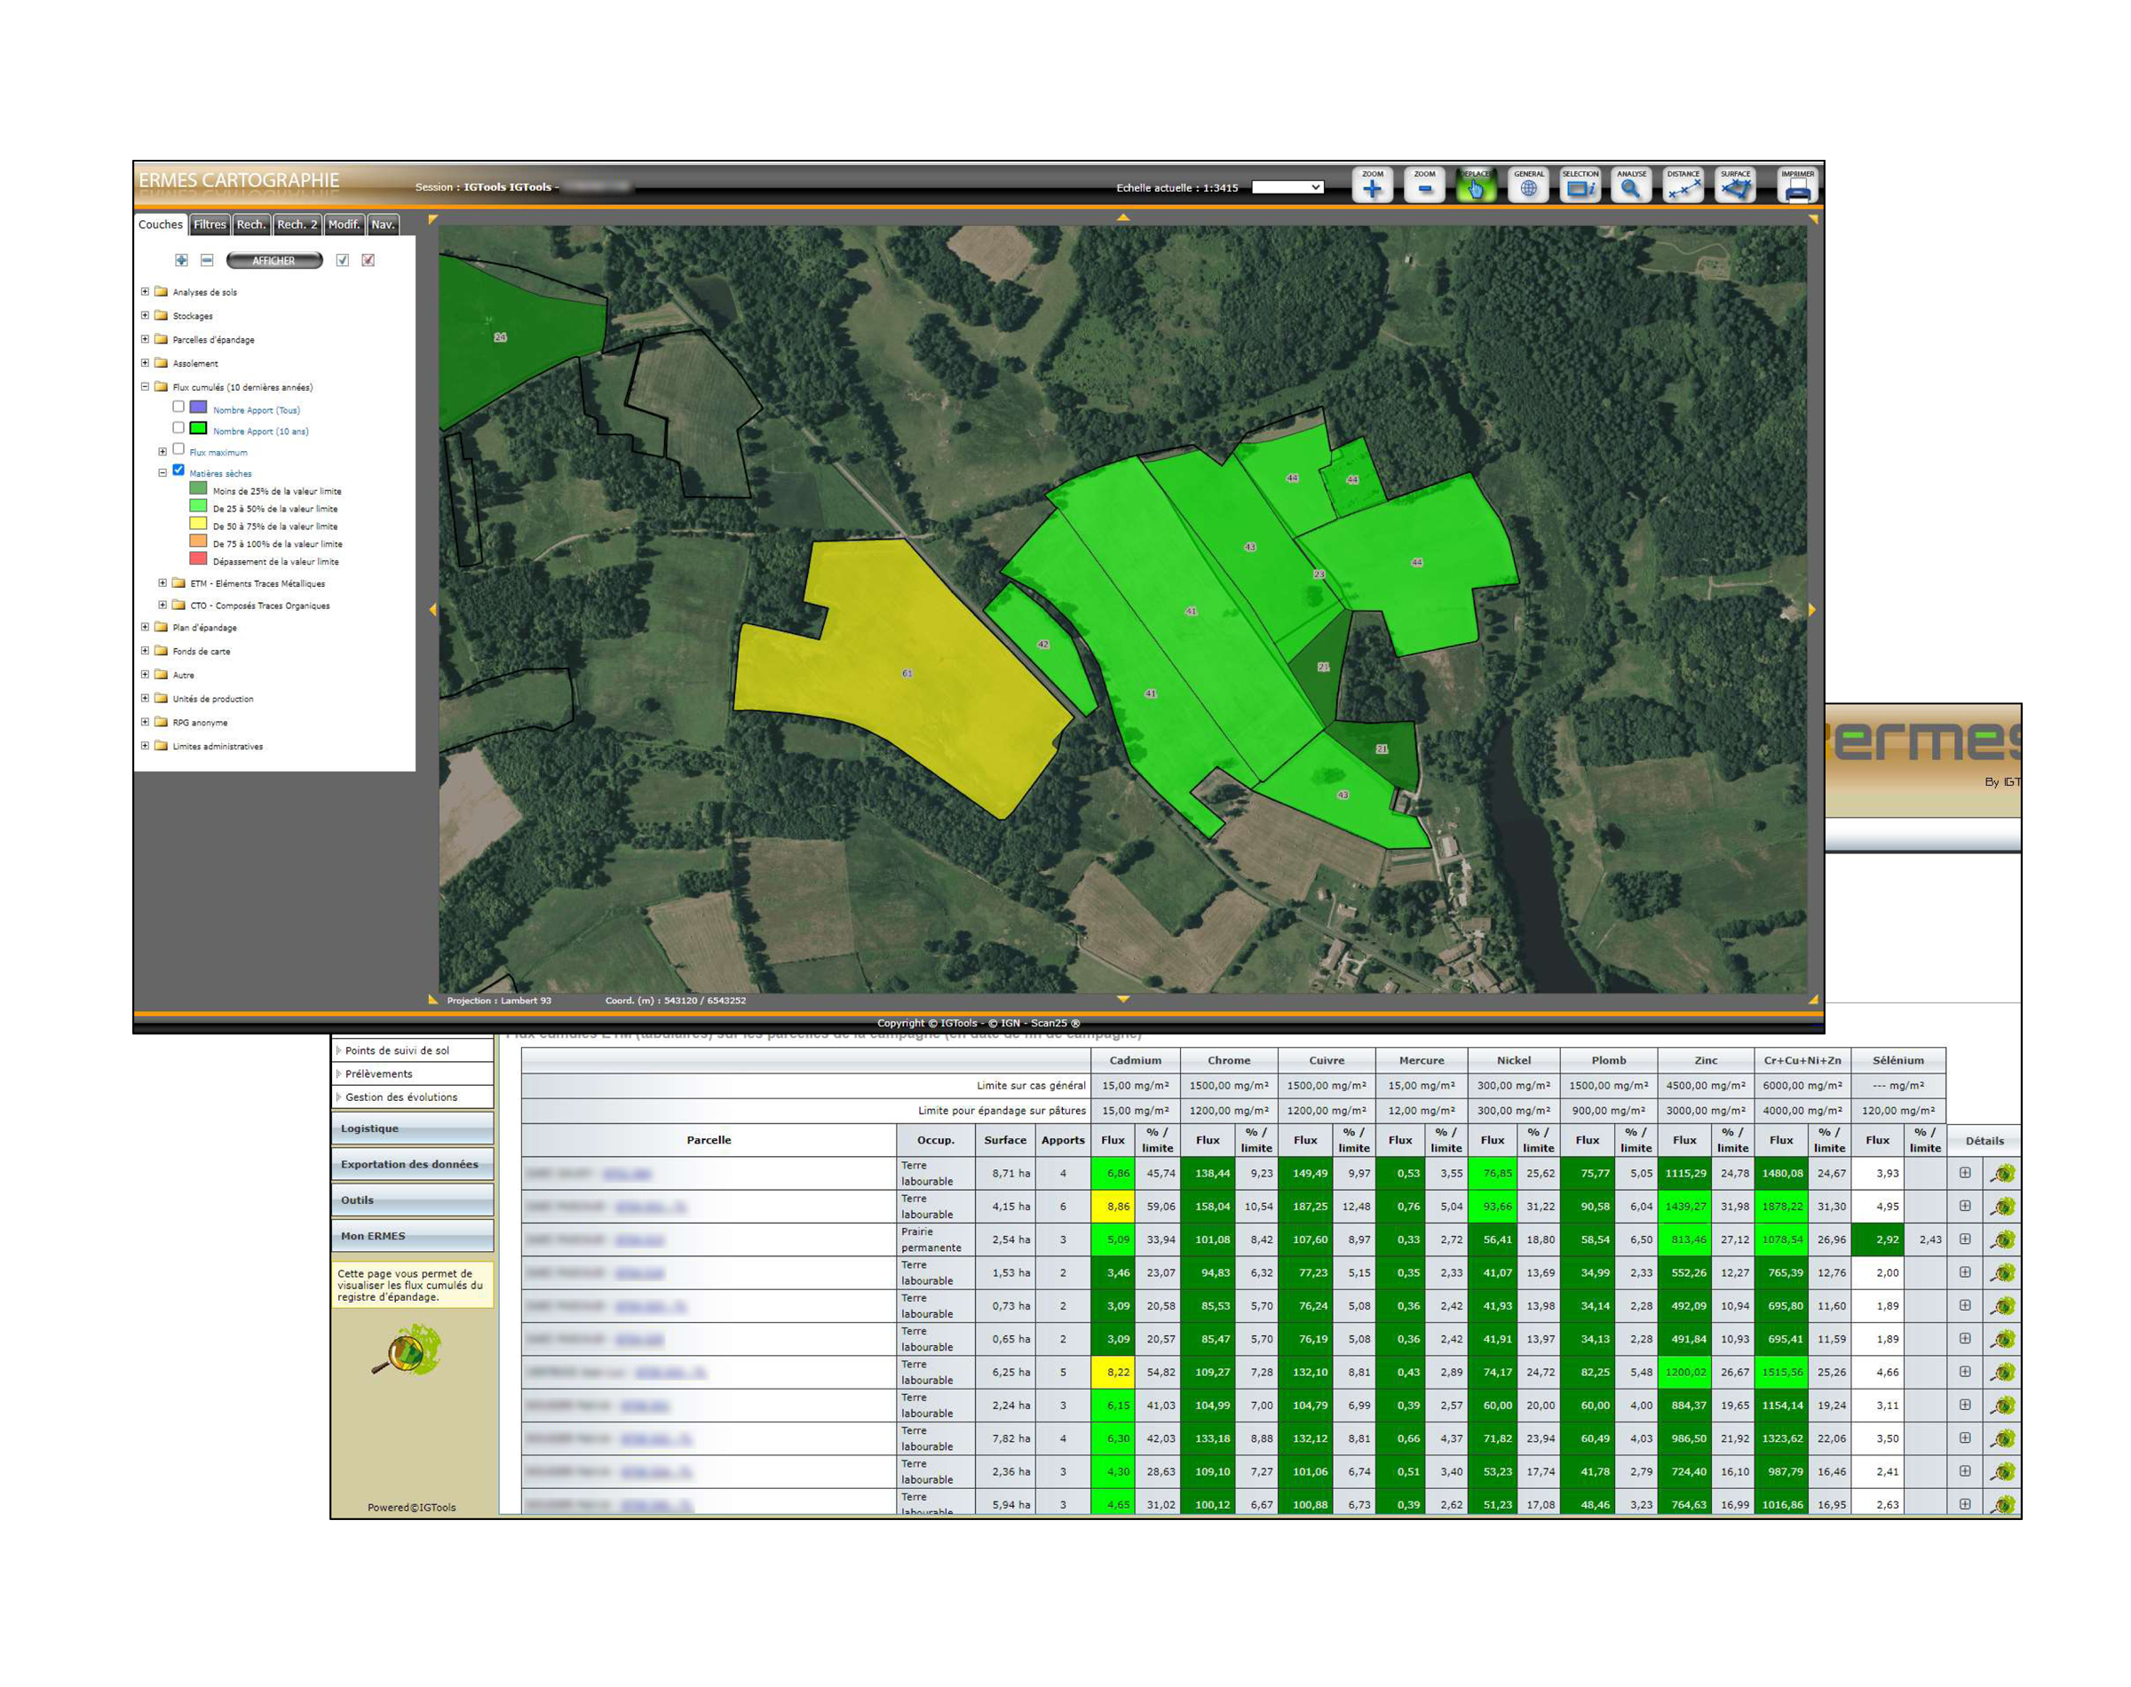Open the Rech. 2 tab
This screenshot has height=1687, width=2131.
pos(297,225)
